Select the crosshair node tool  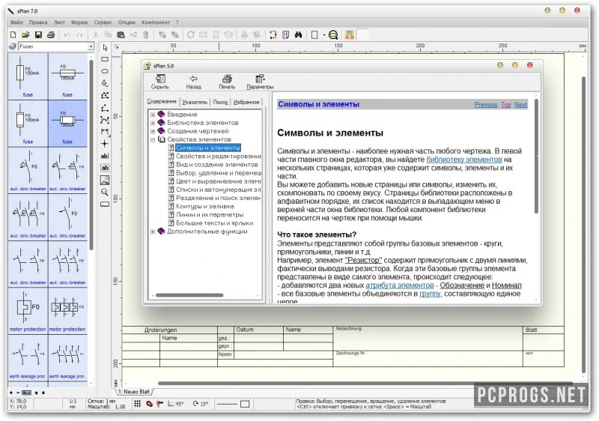105,144
